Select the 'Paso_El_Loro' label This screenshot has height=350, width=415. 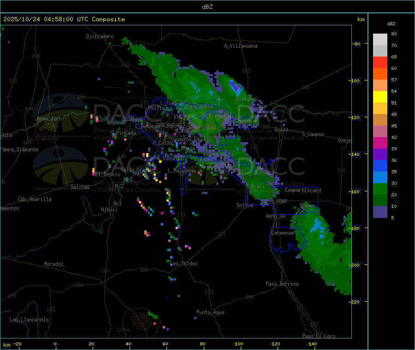319,336
